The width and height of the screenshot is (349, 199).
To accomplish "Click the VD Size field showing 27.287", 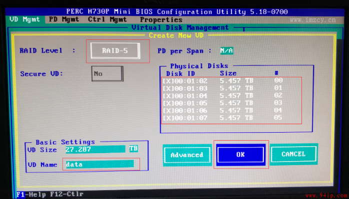I will point(95,149).
